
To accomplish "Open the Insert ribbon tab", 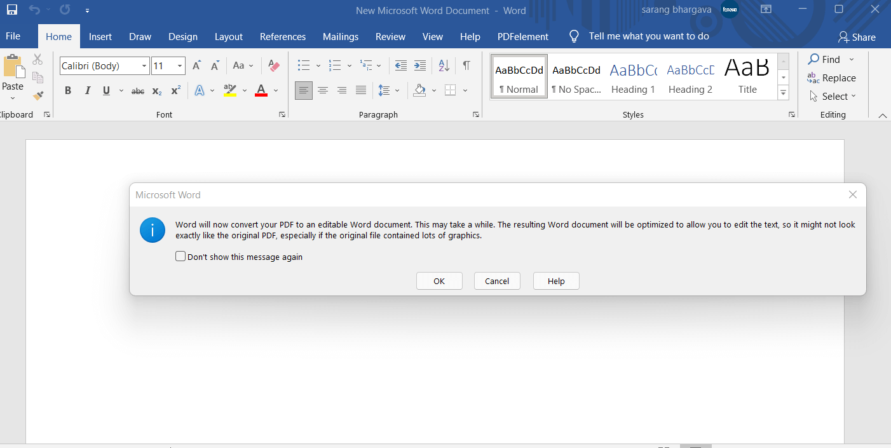I will pos(100,37).
